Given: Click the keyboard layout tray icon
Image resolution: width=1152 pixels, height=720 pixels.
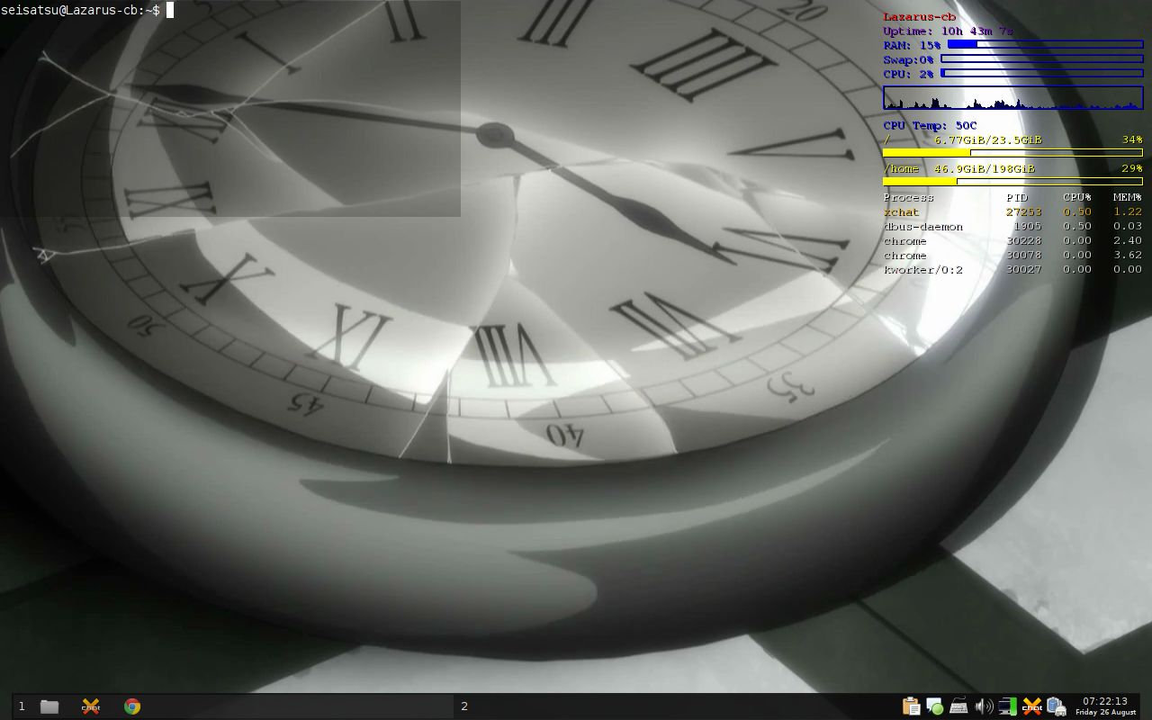Looking at the screenshot, I should coord(959,706).
